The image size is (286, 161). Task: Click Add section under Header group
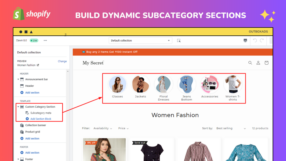click(32, 93)
